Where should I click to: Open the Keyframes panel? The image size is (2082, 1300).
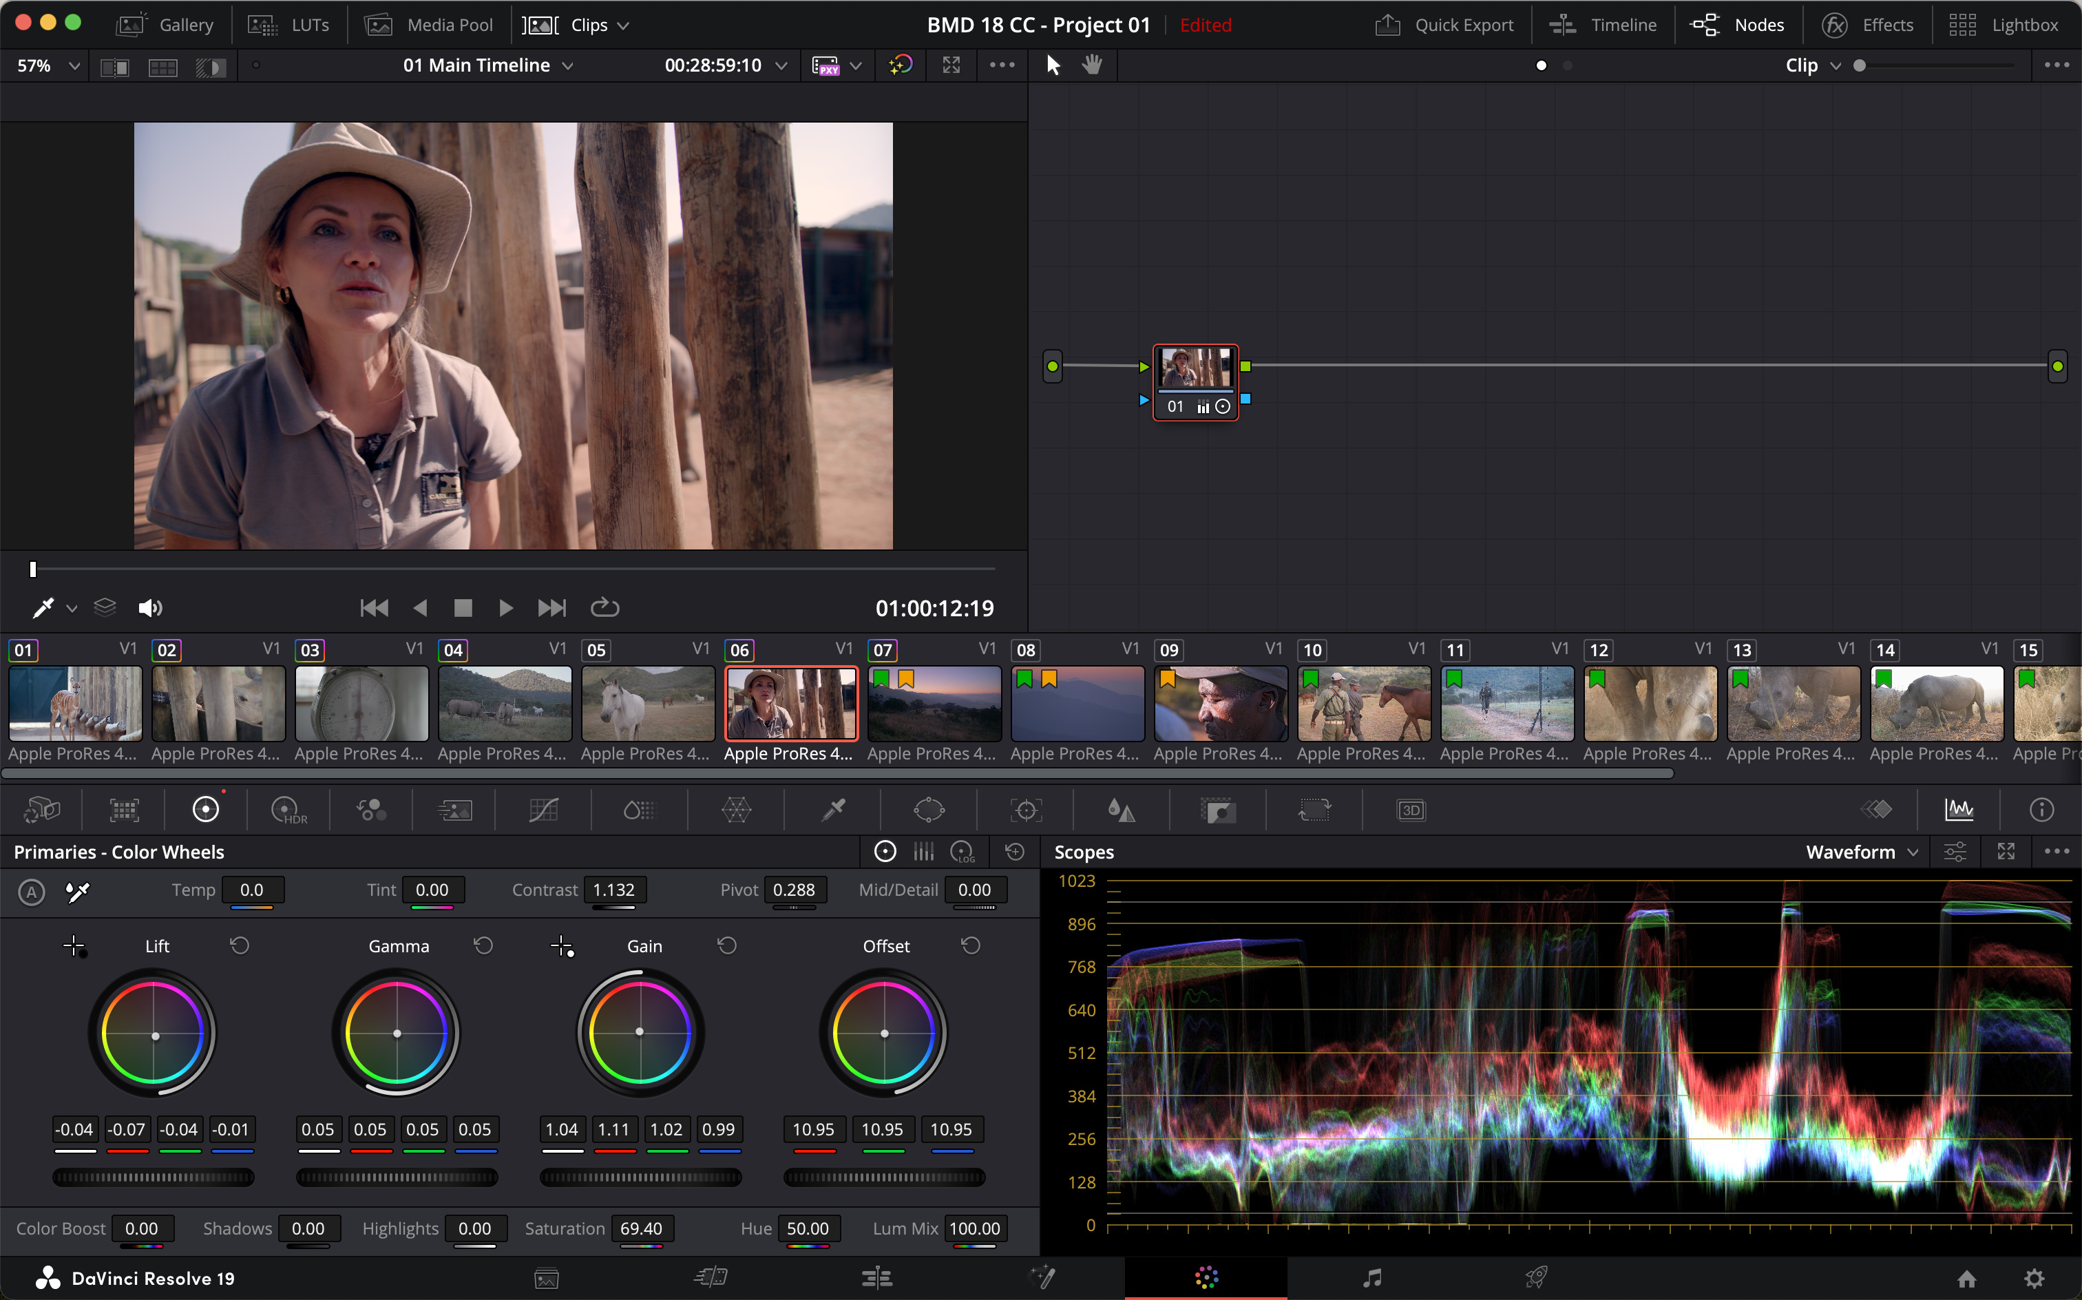[x=1877, y=810]
